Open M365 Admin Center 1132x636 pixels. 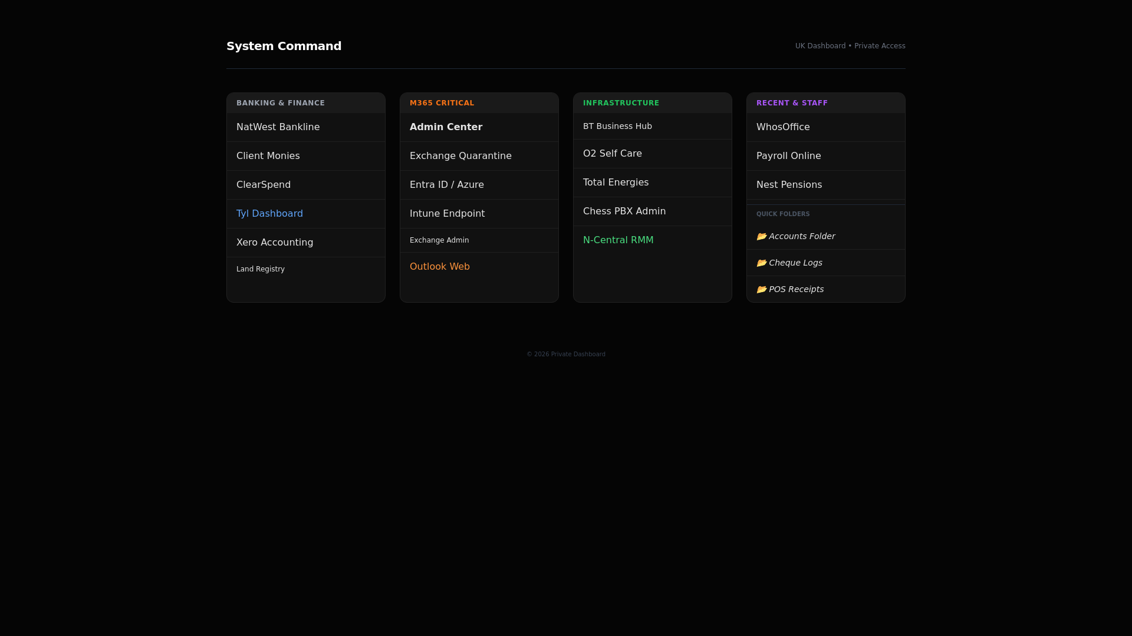click(x=479, y=127)
